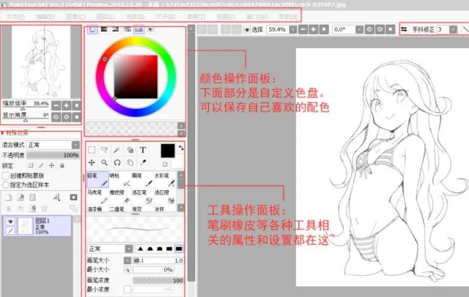Open the 59.4% zoom dropdown in toolbar

(293, 30)
